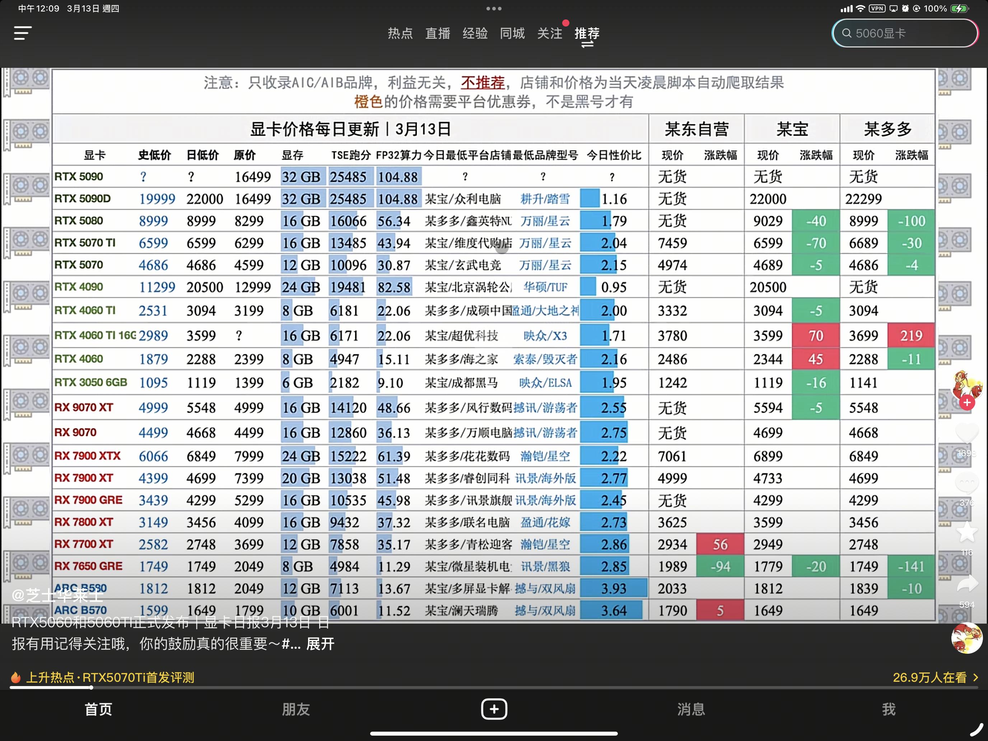Tap the 不推荐 red text in notice
The height and width of the screenshot is (741, 988).
(483, 83)
